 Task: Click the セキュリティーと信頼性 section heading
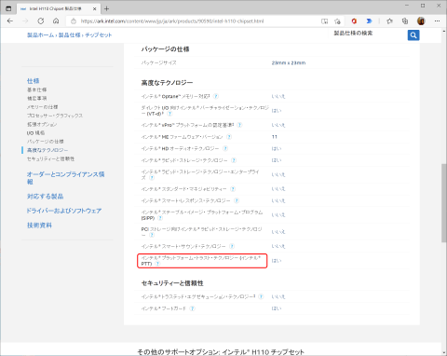(x=172, y=283)
